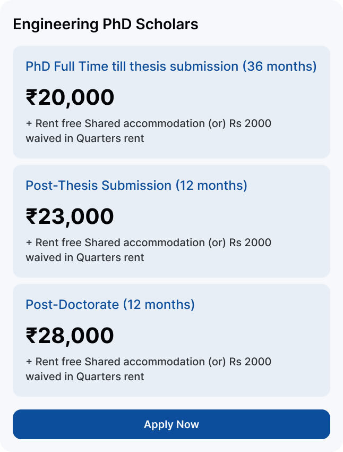The image size is (343, 452).
Task: Open PhD Full Time till thesis submission title
Action: (171, 66)
